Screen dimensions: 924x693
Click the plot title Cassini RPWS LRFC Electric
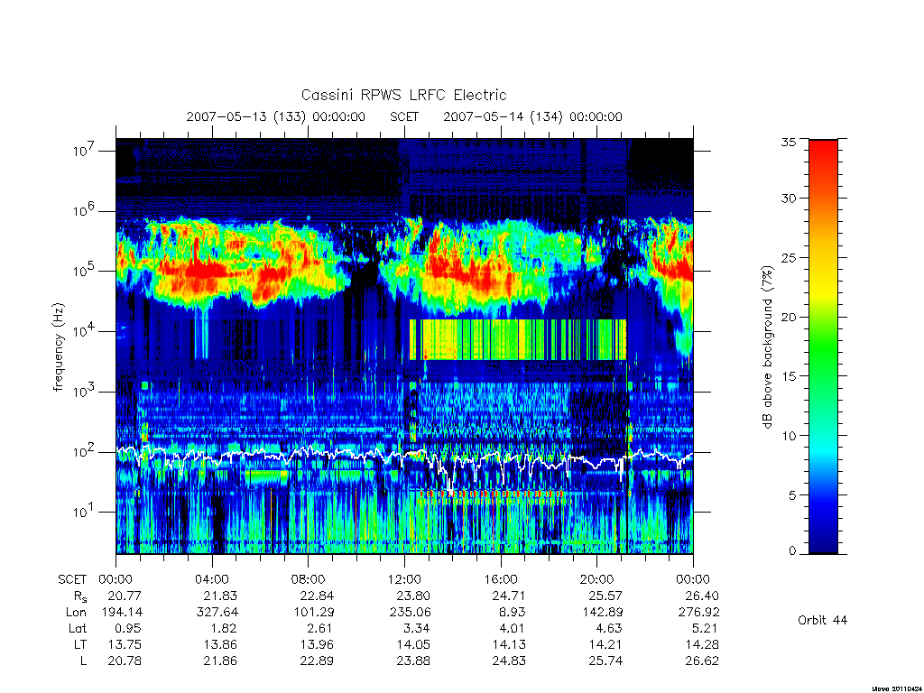(x=403, y=95)
